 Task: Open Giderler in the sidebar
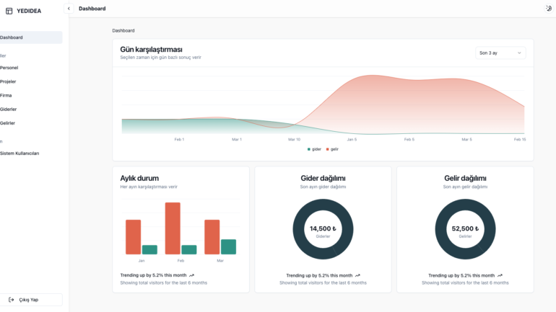pos(9,109)
